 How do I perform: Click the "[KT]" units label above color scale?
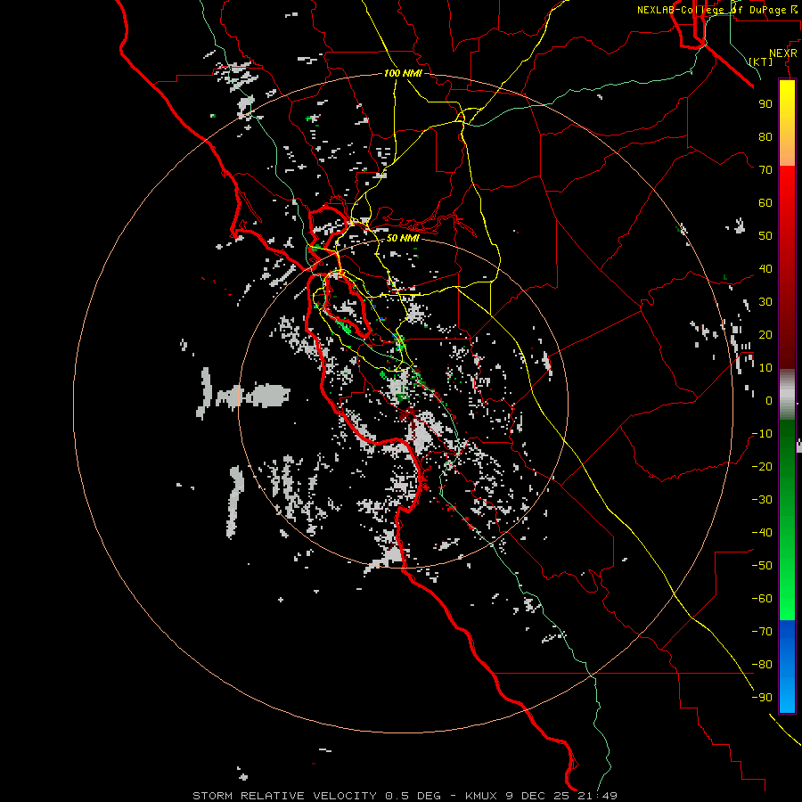coord(761,61)
